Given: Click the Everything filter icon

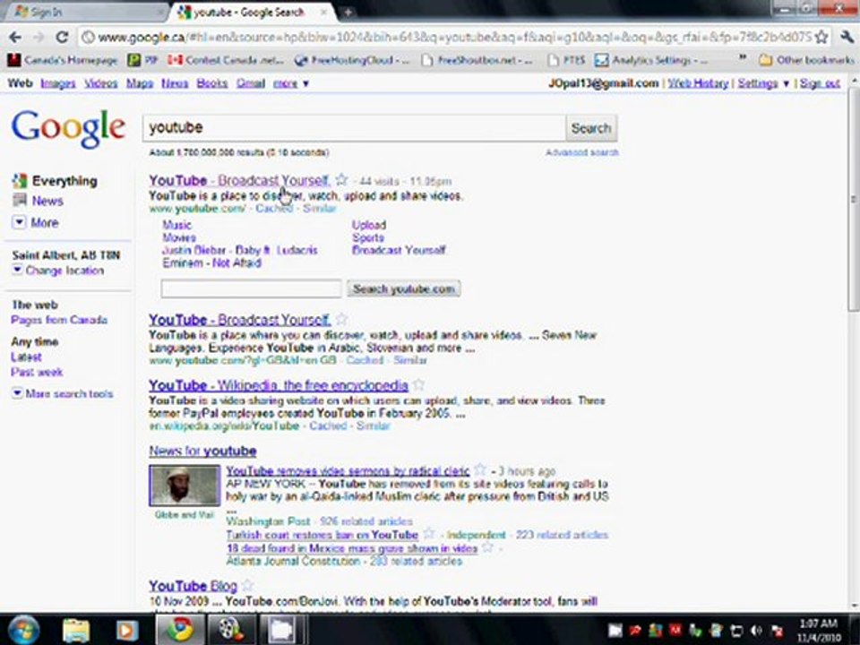Looking at the screenshot, I should coord(20,180).
